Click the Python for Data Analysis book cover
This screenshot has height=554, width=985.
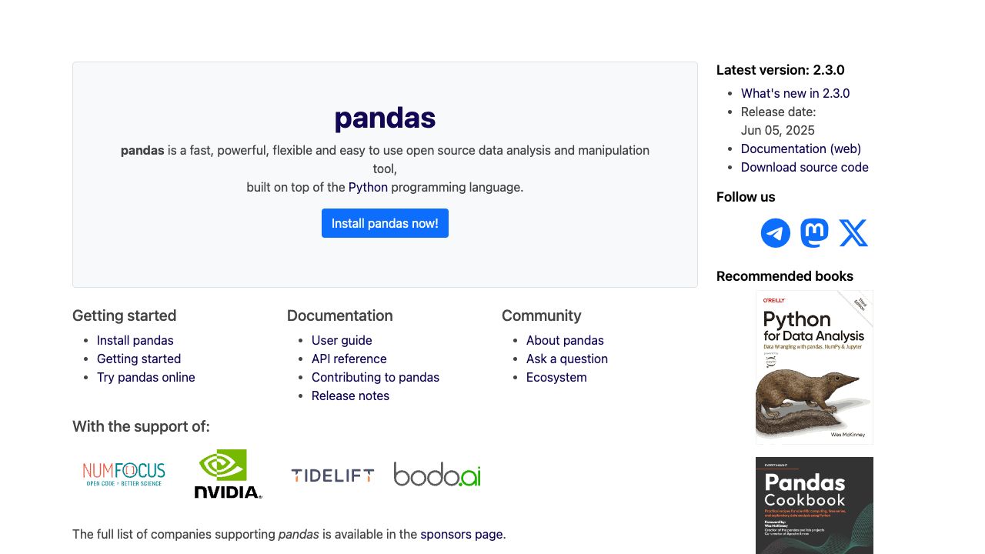(x=814, y=366)
